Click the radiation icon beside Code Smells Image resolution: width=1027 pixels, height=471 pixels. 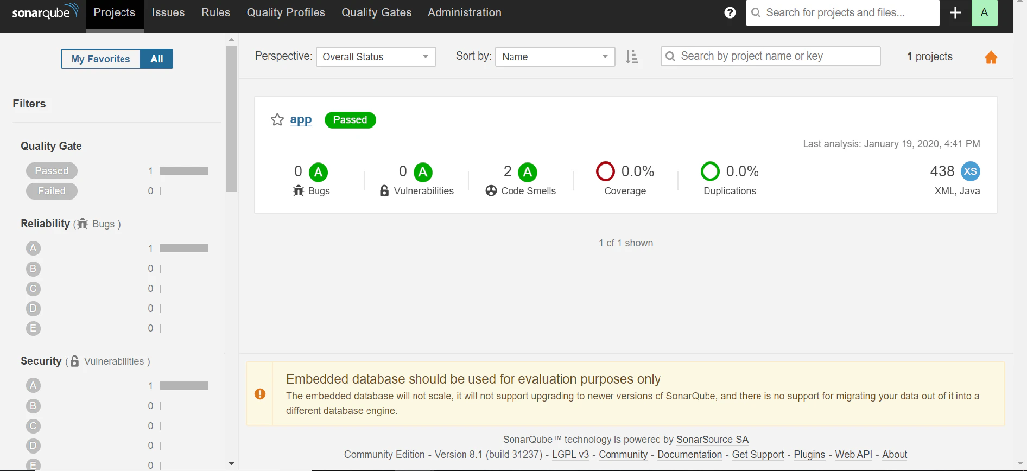click(491, 191)
